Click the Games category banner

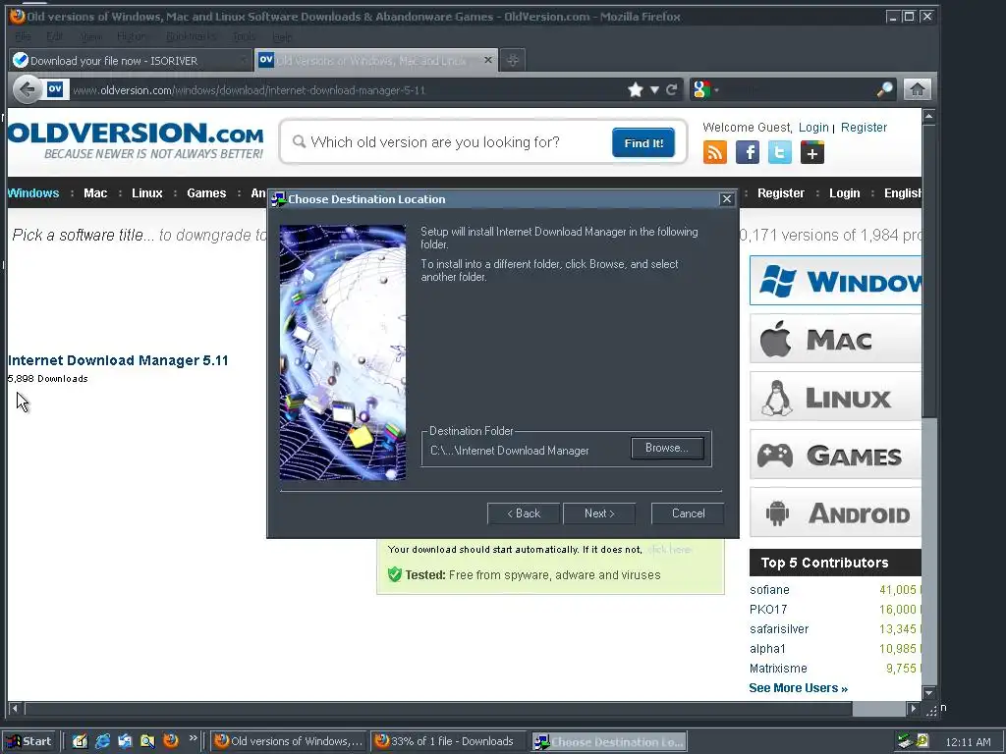[x=835, y=455]
